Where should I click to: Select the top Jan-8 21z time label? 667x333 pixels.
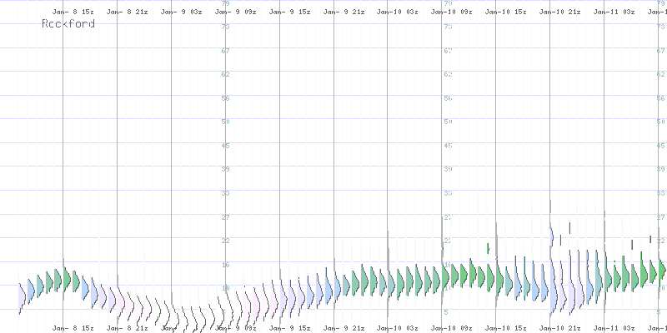[x=127, y=13]
